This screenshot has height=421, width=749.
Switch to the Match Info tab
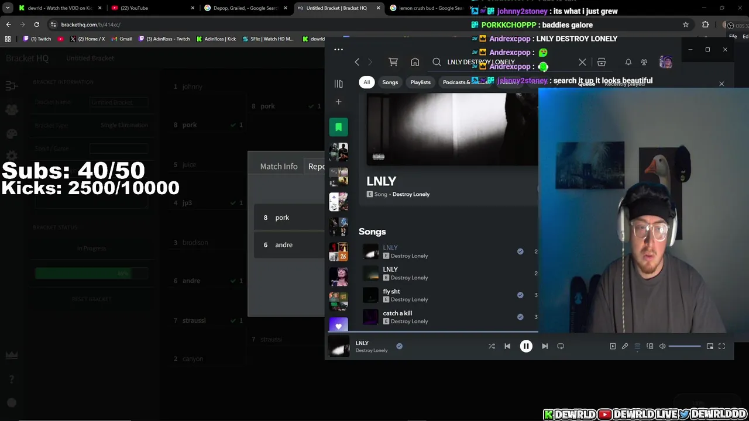[x=279, y=166]
